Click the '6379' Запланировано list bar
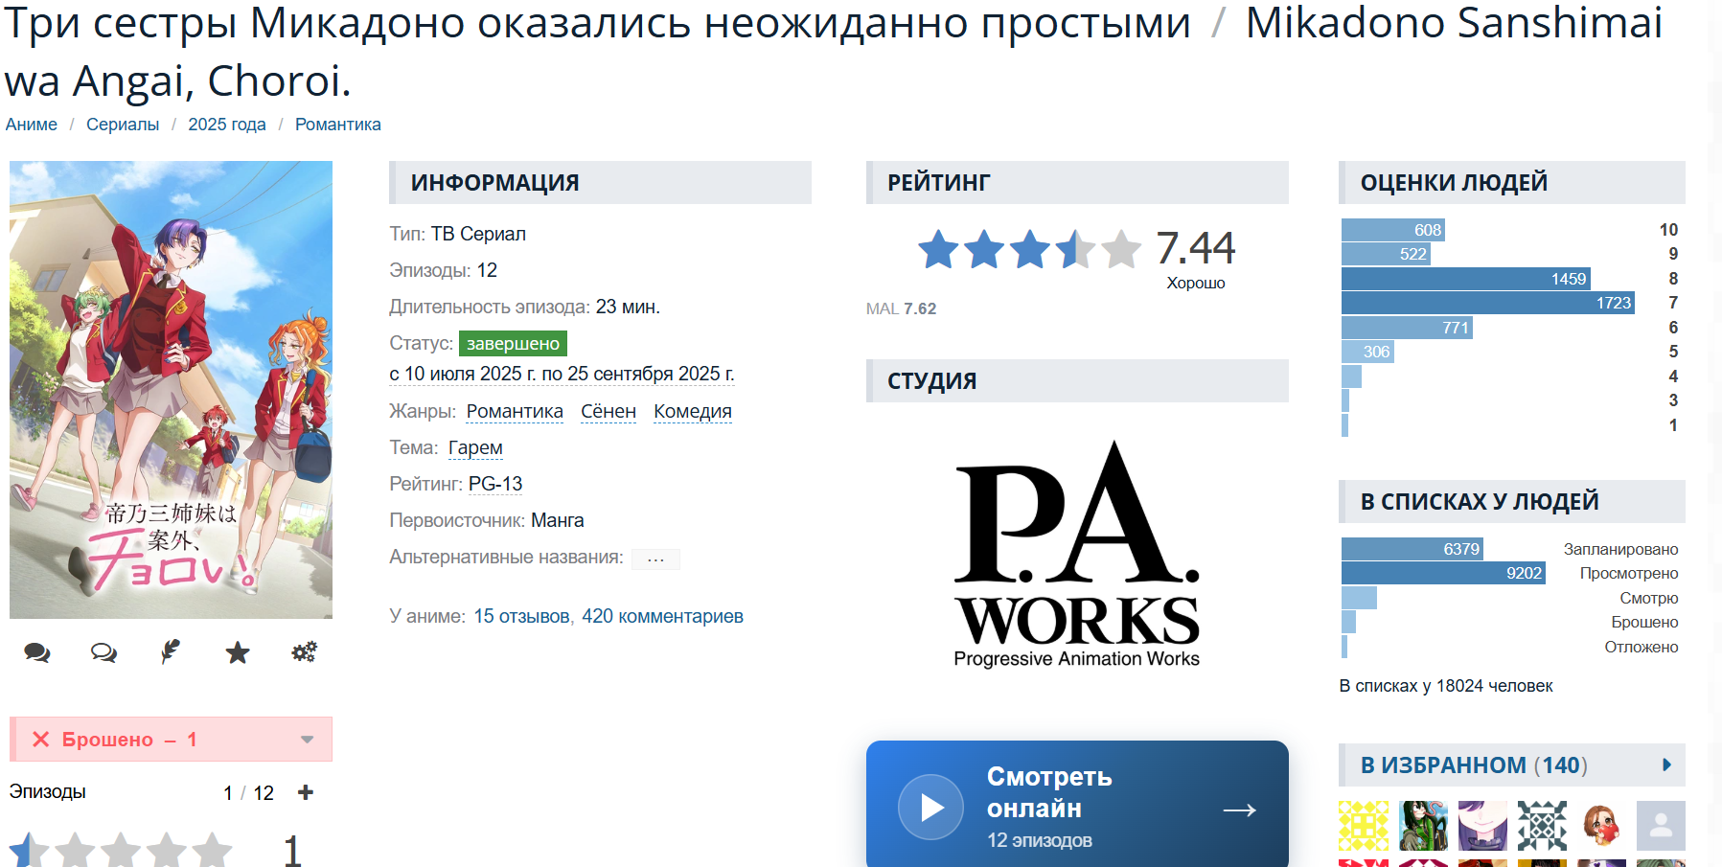1722x867 pixels. pos(1412,549)
